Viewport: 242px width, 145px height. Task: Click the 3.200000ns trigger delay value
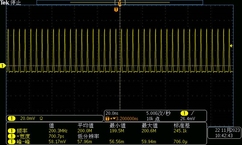click(127, 119)
